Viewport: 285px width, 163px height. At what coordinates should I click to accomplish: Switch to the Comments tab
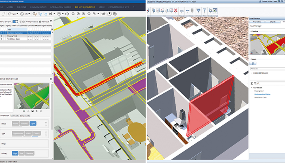tap(14, 116)
